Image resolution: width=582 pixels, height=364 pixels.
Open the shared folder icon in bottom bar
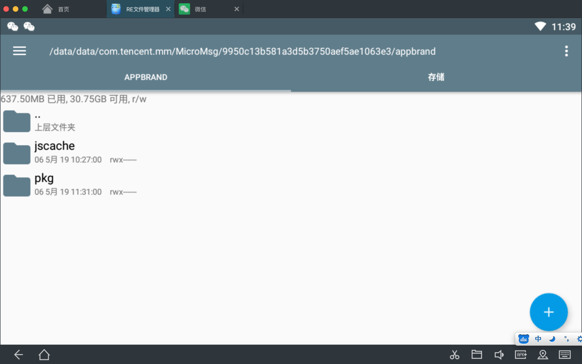pos(476,355)
